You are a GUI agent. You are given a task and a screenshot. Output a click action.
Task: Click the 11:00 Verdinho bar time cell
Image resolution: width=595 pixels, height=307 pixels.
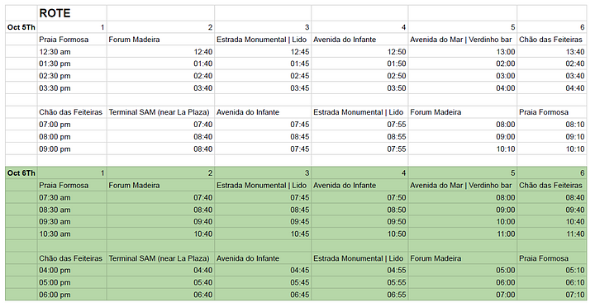click(463, 234)
